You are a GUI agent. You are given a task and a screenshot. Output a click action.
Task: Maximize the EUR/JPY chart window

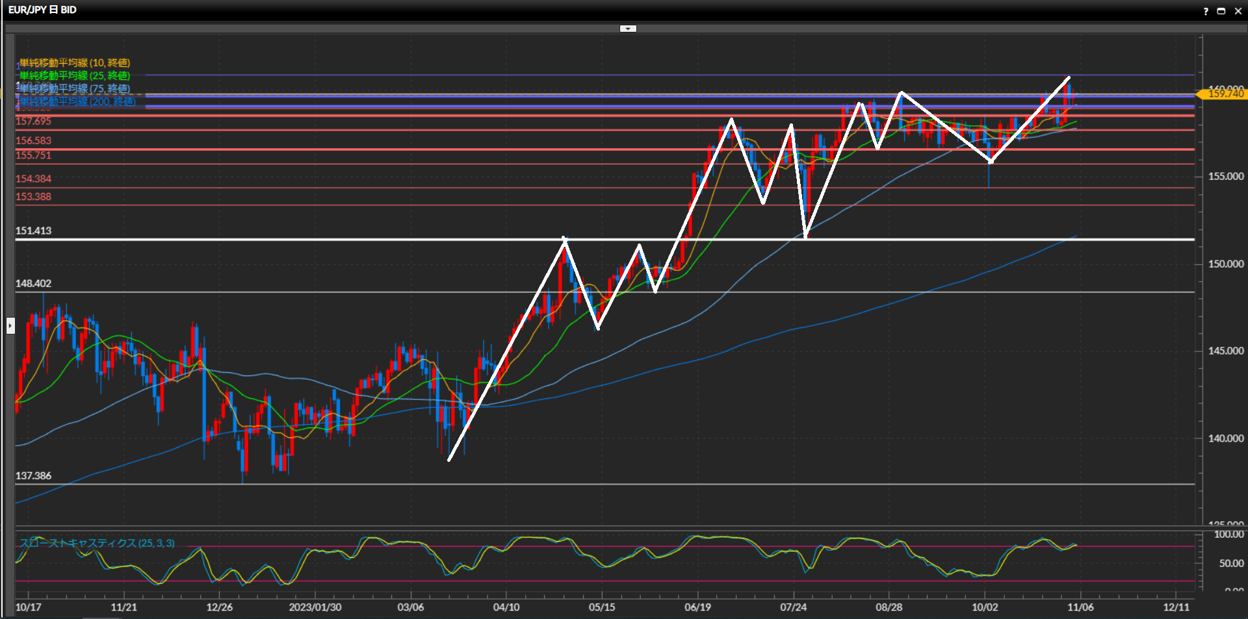1221,11
